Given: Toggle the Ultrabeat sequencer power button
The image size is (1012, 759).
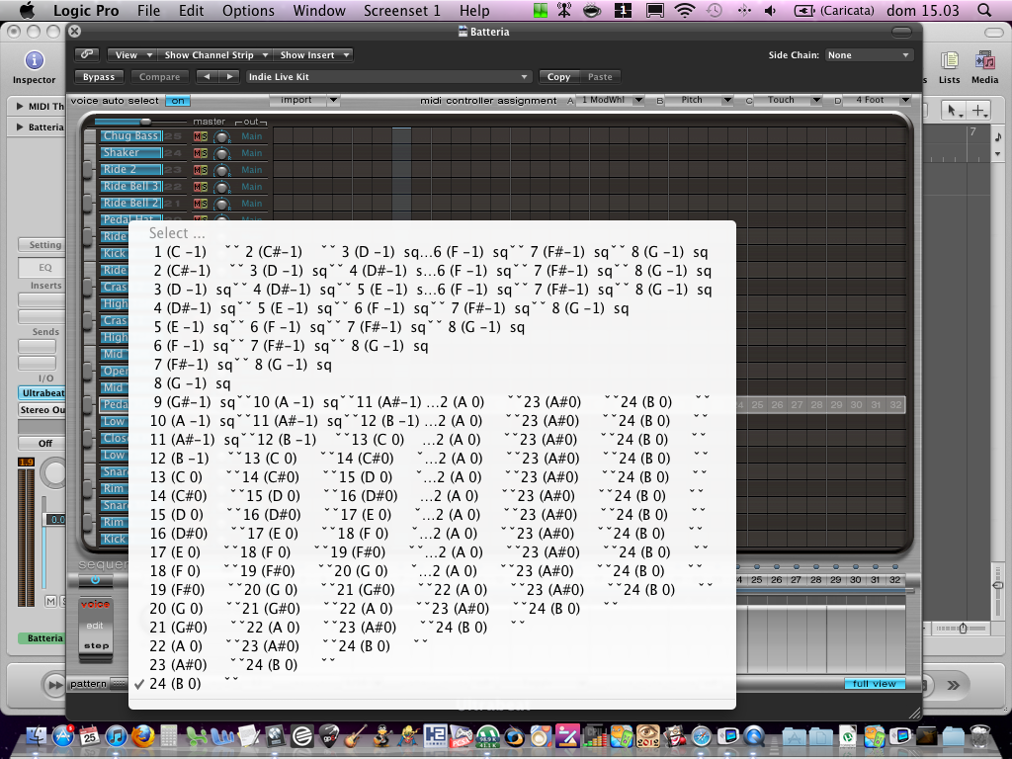Looking at the screenshot, I should click(95, 580).
